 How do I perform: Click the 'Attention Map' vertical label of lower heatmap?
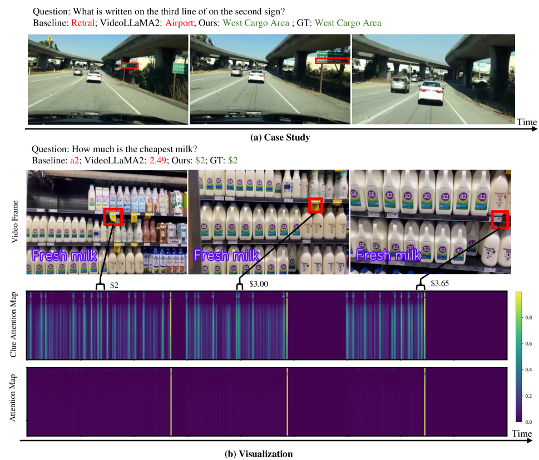(13, 398)
